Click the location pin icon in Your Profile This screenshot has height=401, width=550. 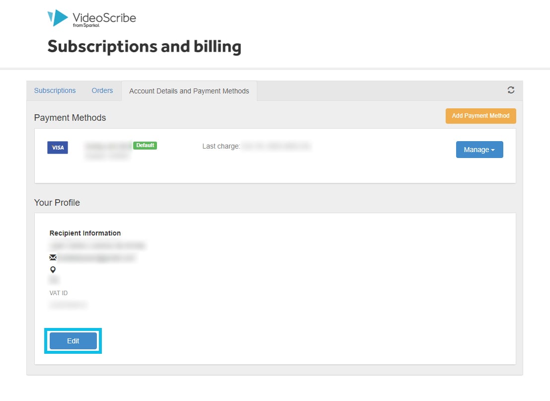pos(53,269)
